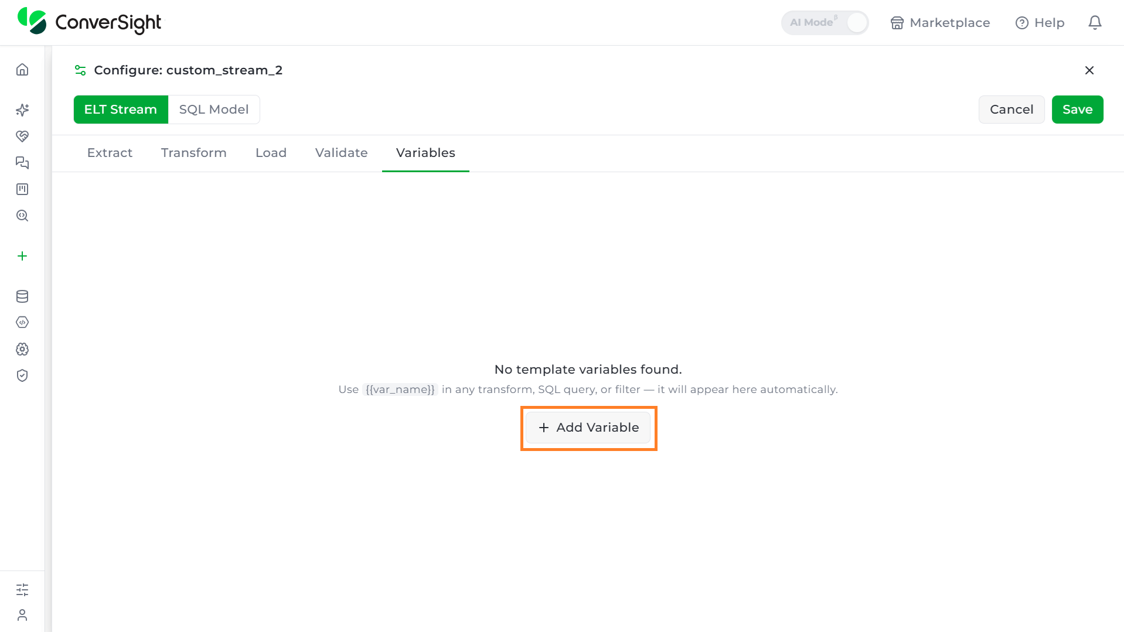Toggle the AI Mode switch
Viewport: 1124px width, 632px height.
click(825, 23)
